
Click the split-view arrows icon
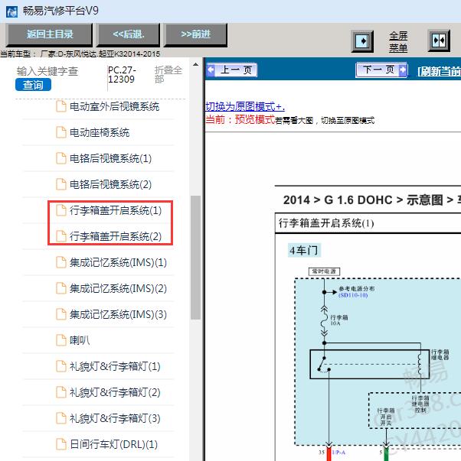439,41
